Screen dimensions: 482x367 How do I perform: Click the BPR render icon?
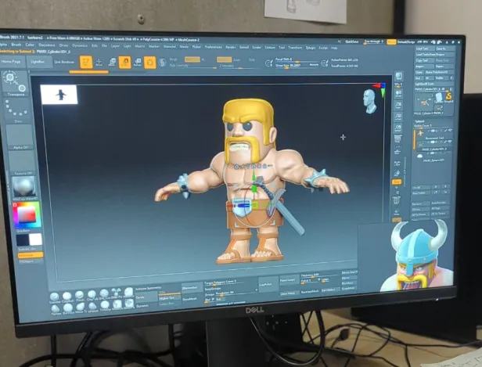point(399,77)
